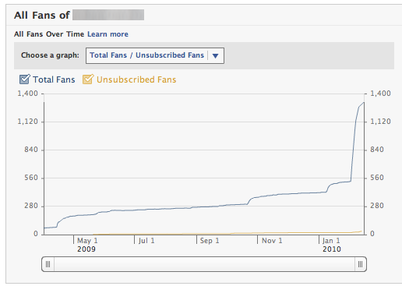Screen dimensions: 402x293
Task: Click the Jul 1 axis marker
Action: tap(146, 241)
